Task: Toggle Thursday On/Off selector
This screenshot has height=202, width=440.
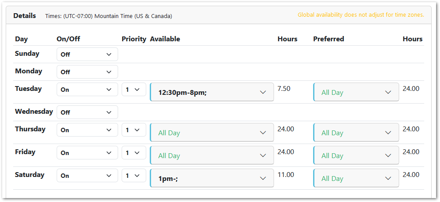Action: [x=87, y=130]
